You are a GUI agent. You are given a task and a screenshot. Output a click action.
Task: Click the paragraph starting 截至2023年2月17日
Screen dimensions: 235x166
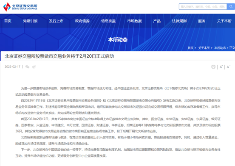118,125
